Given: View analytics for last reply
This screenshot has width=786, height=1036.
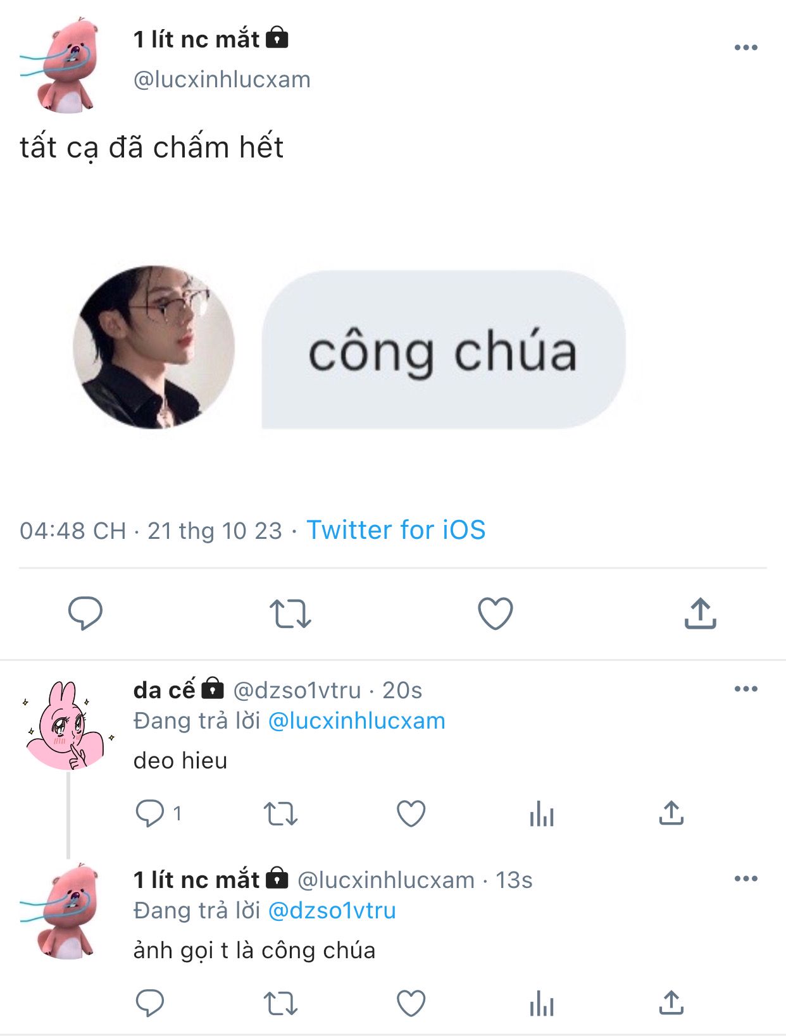Looking at the screenshot, I should pyautogui.click(x=542, y=1003).
